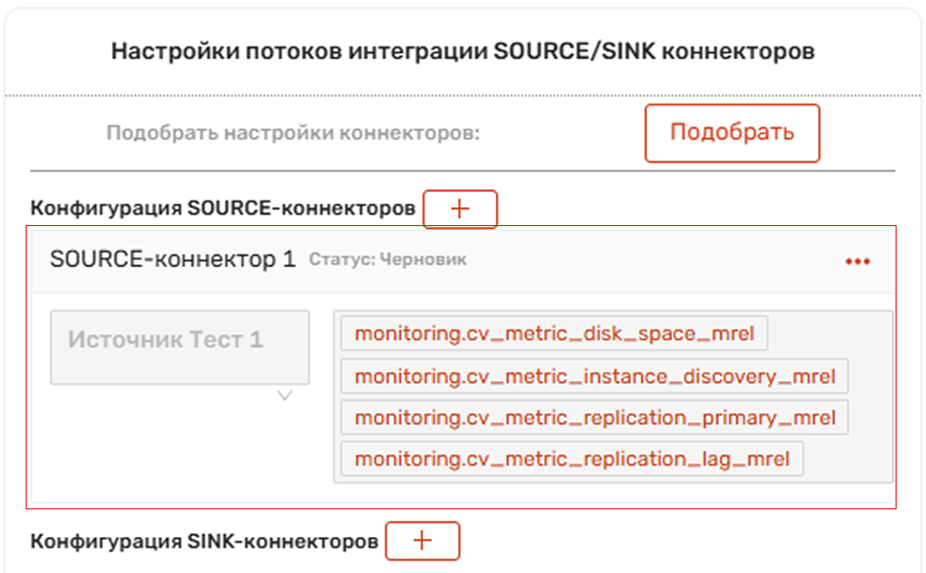This screenshot has width=926, height=573.
Task: Click the Конфигурация SINK-коннекторов heading
Action: tap(204, 541)
